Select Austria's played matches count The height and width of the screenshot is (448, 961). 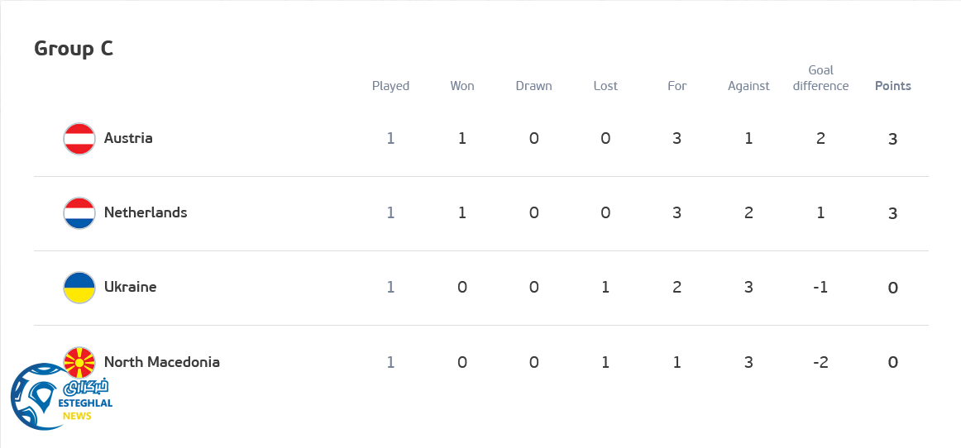(x=390, y=139)
